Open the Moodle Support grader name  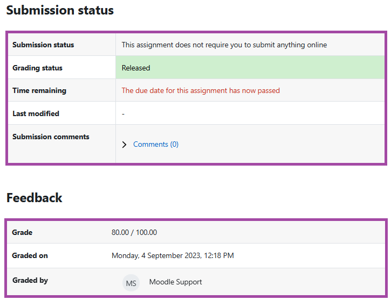[x=176, y=282]
